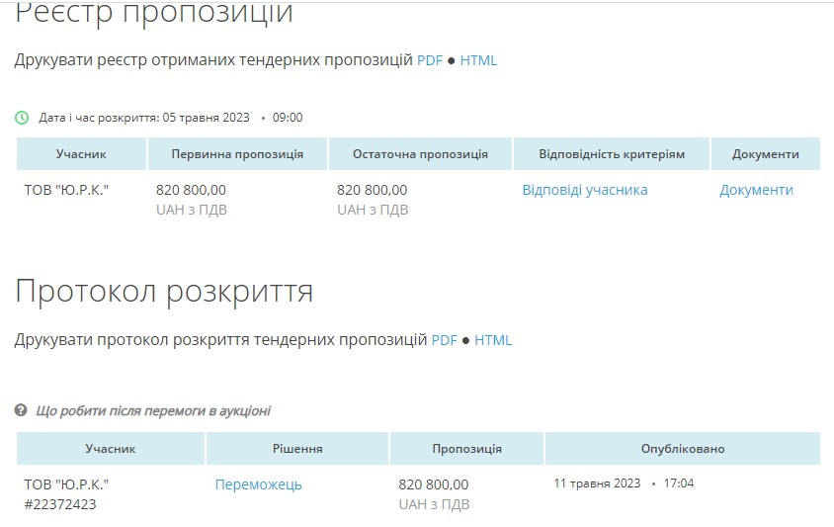The width and height of the screenshot is (834, 527).
Task: Click the question mark help icon
Action: click(21, 410)
